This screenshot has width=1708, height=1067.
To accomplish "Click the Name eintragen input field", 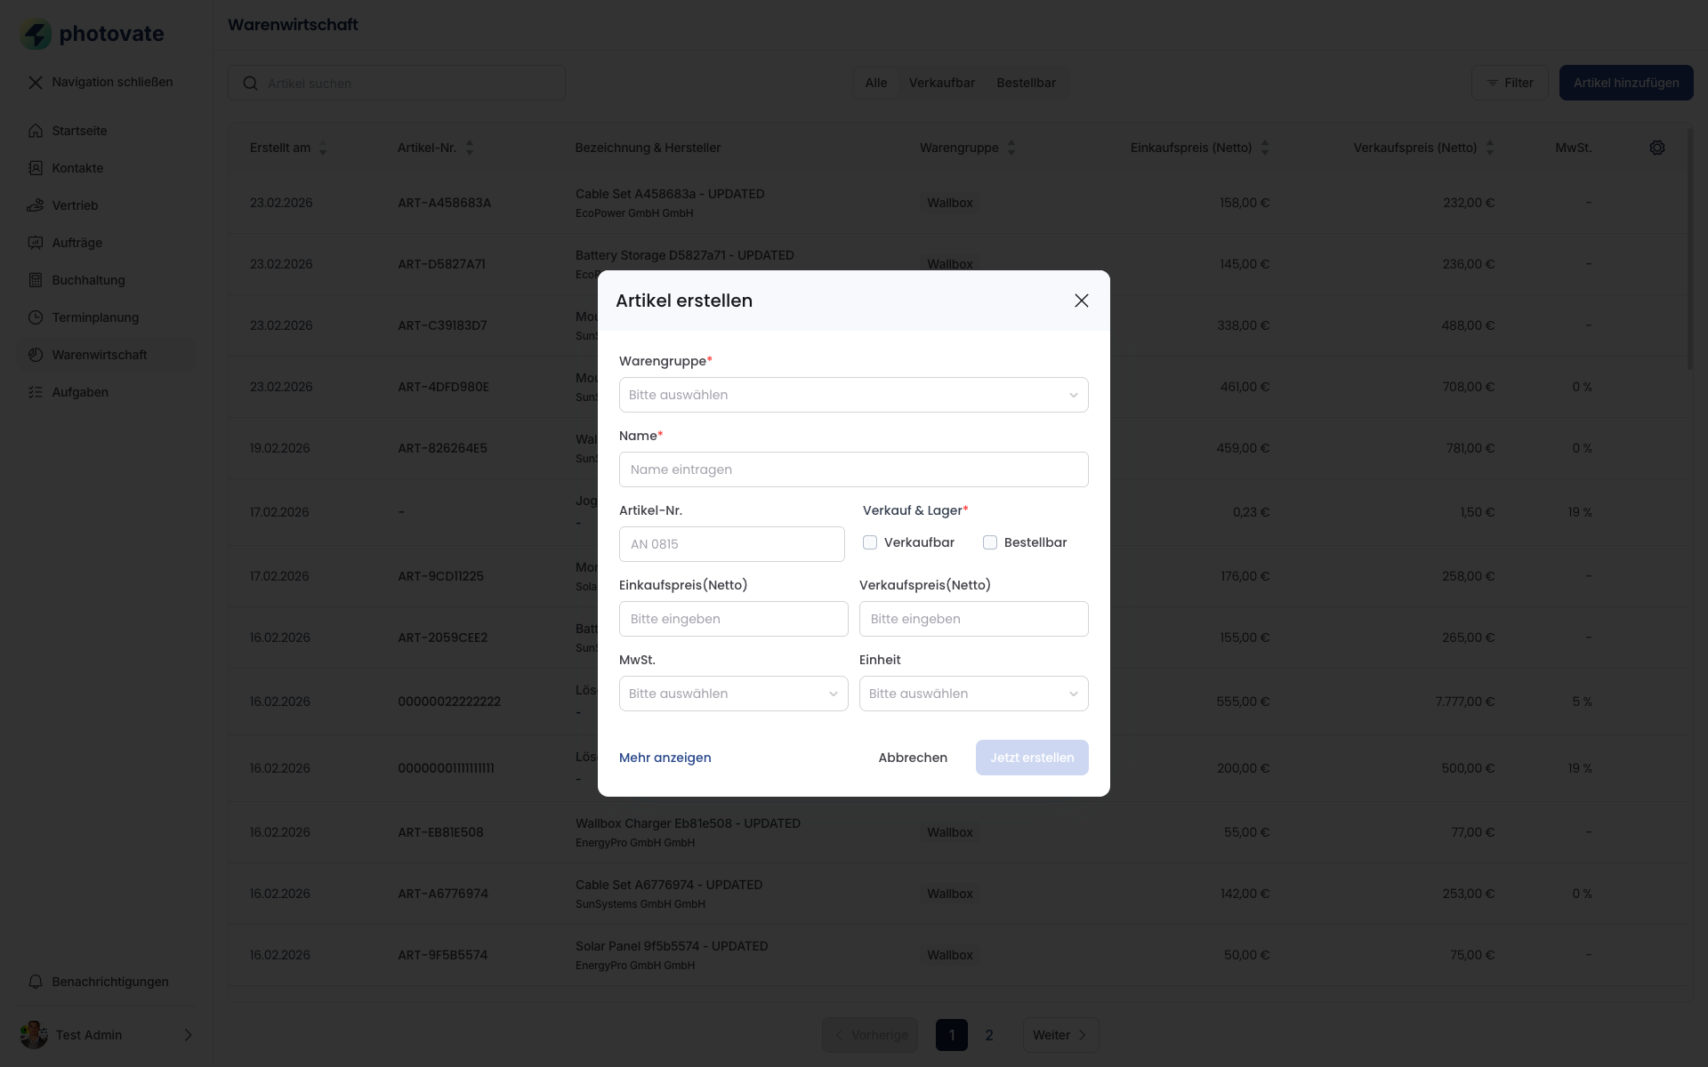I will pyautogui.click(x=853, y=469).
